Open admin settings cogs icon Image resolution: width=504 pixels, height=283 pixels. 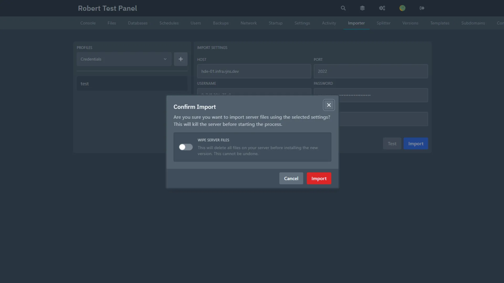click(382, 8)
